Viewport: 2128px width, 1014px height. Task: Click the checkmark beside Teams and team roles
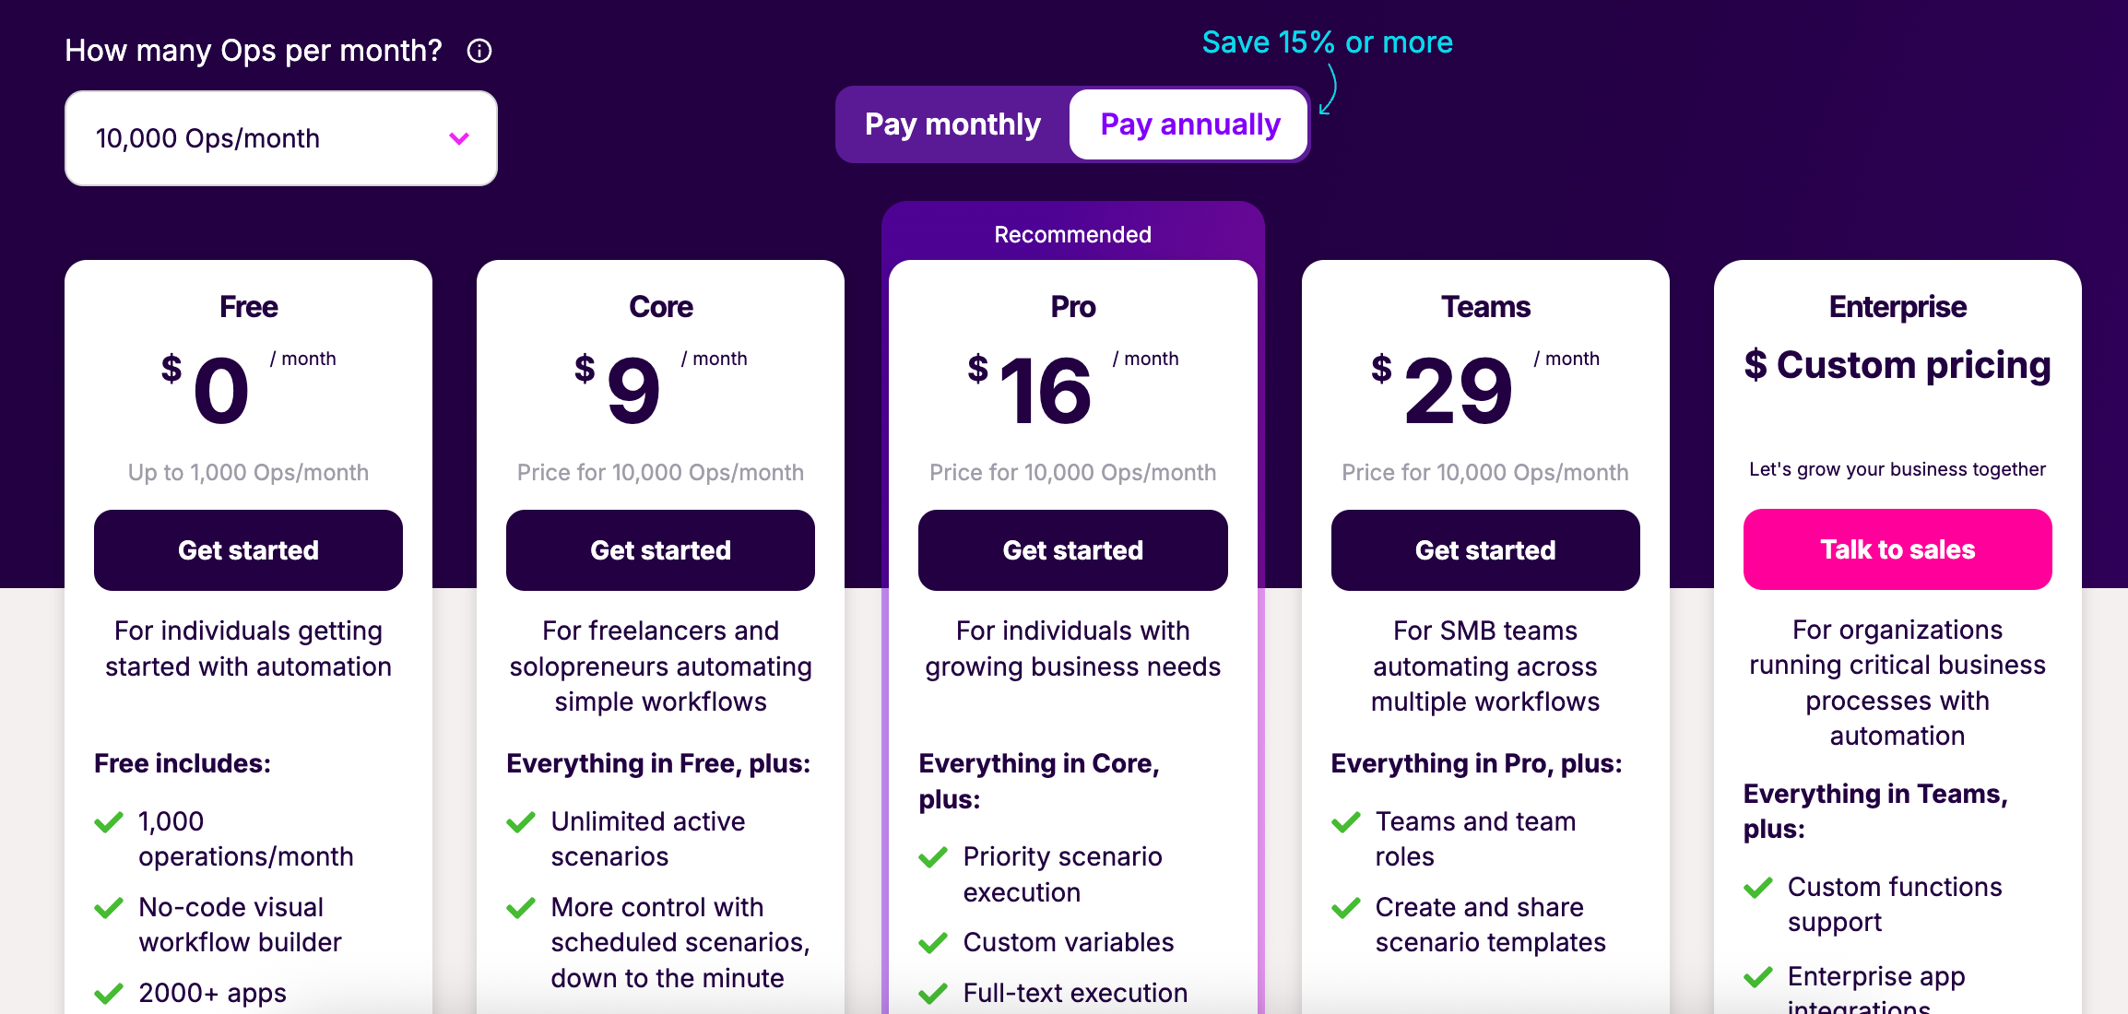(1346, 822)
